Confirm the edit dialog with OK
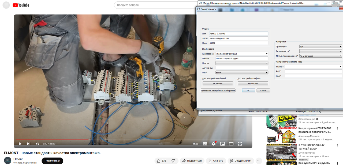Screen dimensions: 343x165 click(x=248, y=91)
